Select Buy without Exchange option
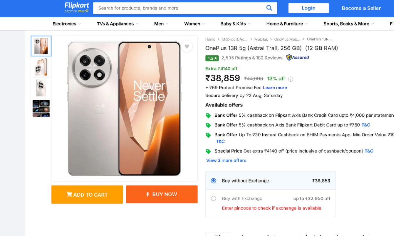Screen dimensions: 394x236 [213, 181]
